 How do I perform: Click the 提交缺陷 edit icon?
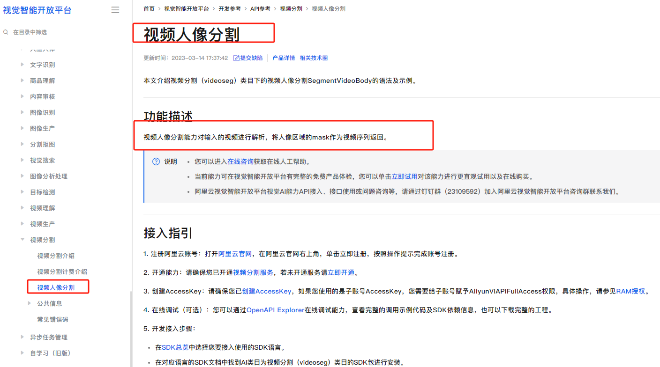pyautogui.click(x=236, y=58)
